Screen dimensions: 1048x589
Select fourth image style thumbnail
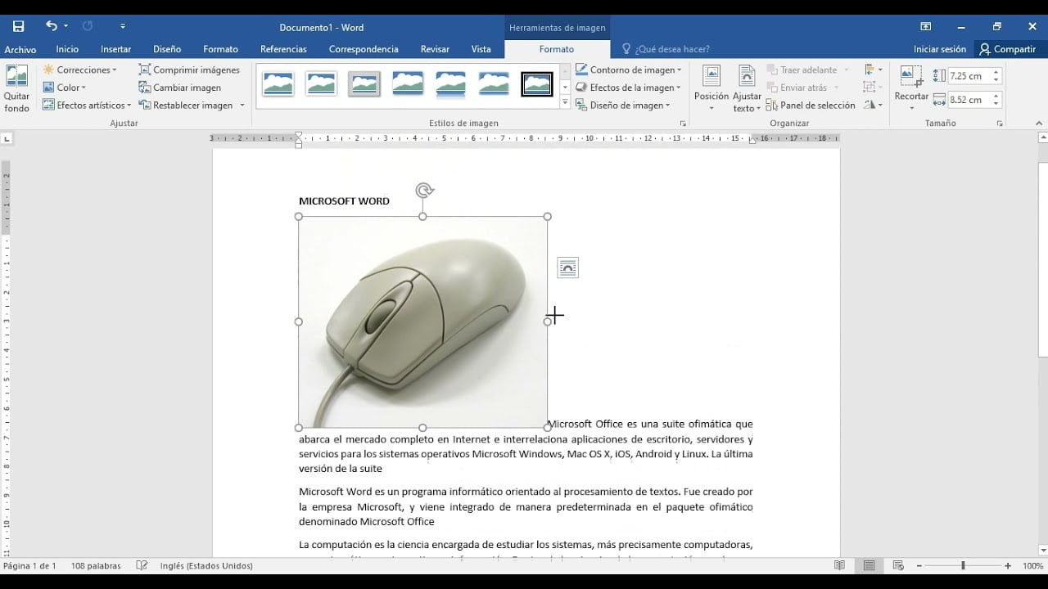pos(408,83)
